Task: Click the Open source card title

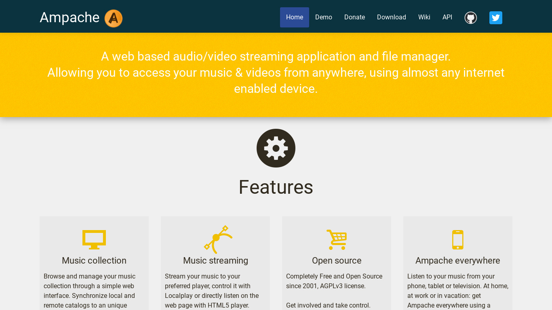Action: pyautogui.click(x=337, y=260)
